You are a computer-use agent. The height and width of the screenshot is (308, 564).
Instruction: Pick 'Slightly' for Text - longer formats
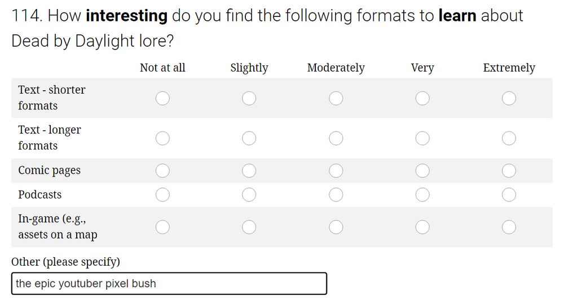coord(249,138)
